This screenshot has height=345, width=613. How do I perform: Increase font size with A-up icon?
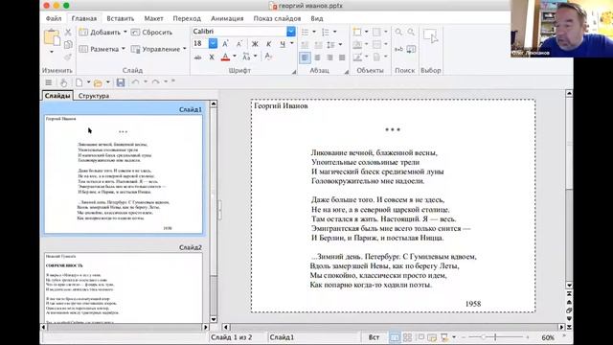(x=226, y=44)
